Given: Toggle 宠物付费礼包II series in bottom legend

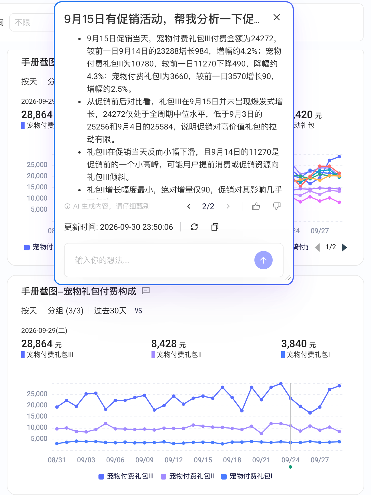Looking at the screenshot, I should pyautogui.click(x=188, y=476).
